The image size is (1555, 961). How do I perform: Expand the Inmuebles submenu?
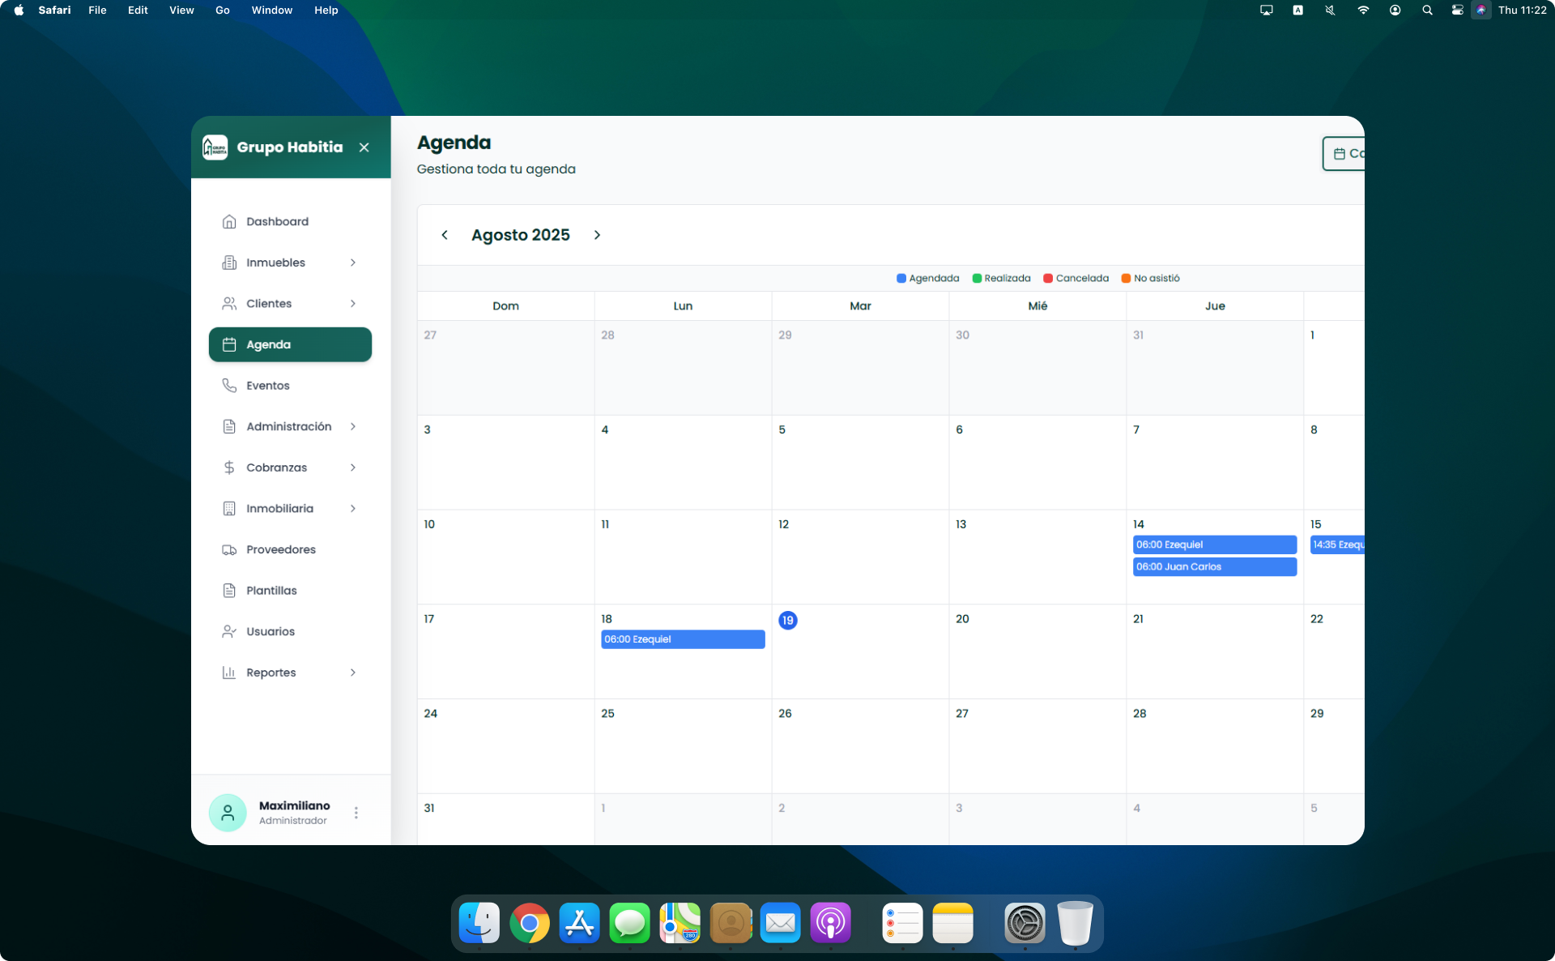353,263
